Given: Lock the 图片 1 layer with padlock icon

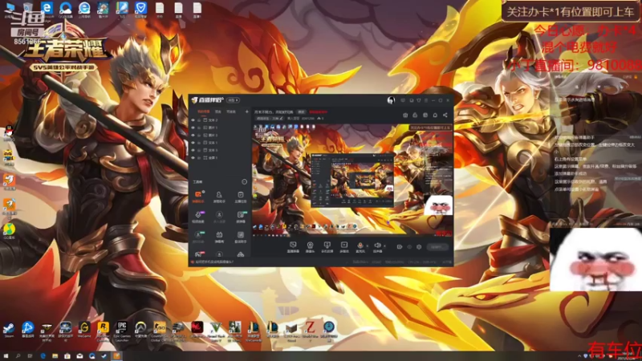Looking at the screenshot, I should [199, 128].
